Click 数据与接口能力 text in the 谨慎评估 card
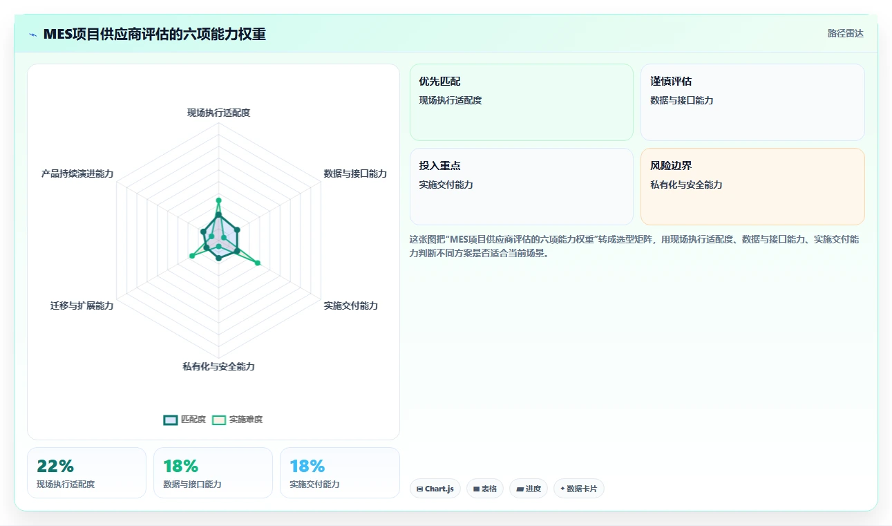Viewport: 892px width, 526px height. (681, 100)
